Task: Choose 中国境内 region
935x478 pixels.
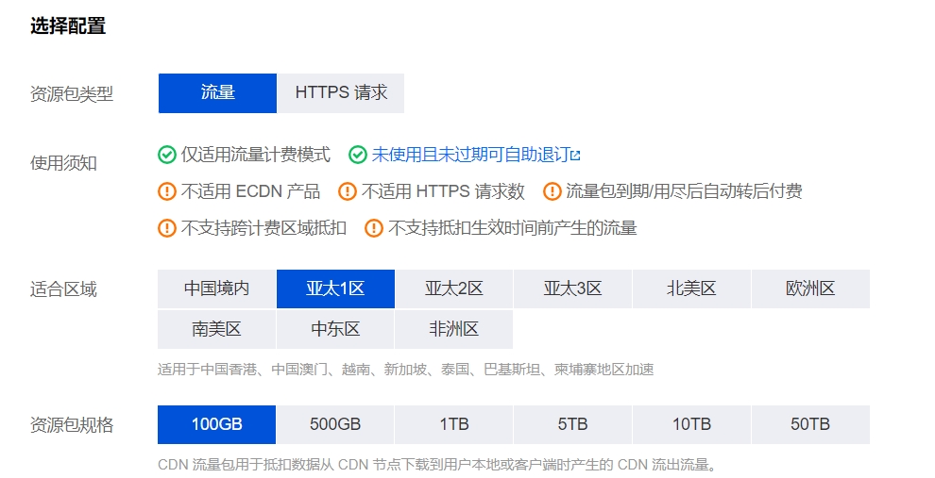Action: coord(216,288)
